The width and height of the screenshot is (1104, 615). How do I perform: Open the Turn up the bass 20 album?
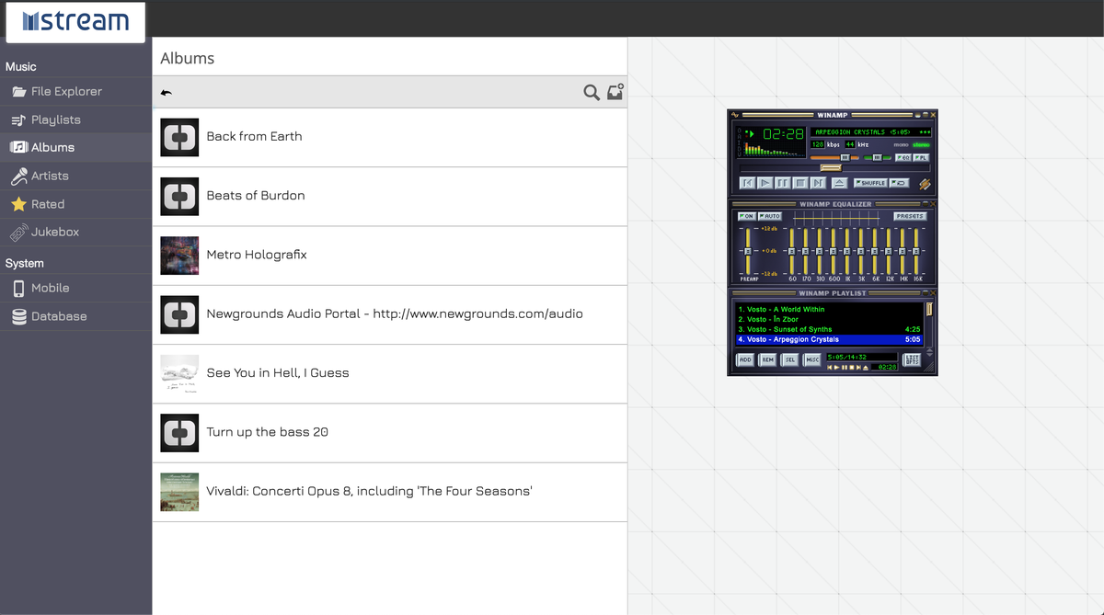coord(390,432)
